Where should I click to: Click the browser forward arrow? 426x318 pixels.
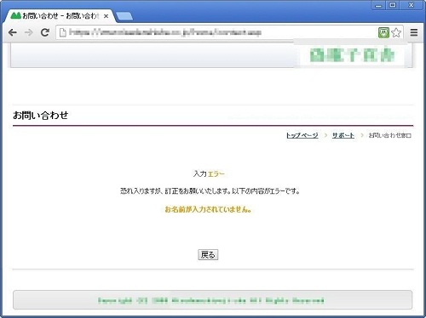(x=29, y=32)
